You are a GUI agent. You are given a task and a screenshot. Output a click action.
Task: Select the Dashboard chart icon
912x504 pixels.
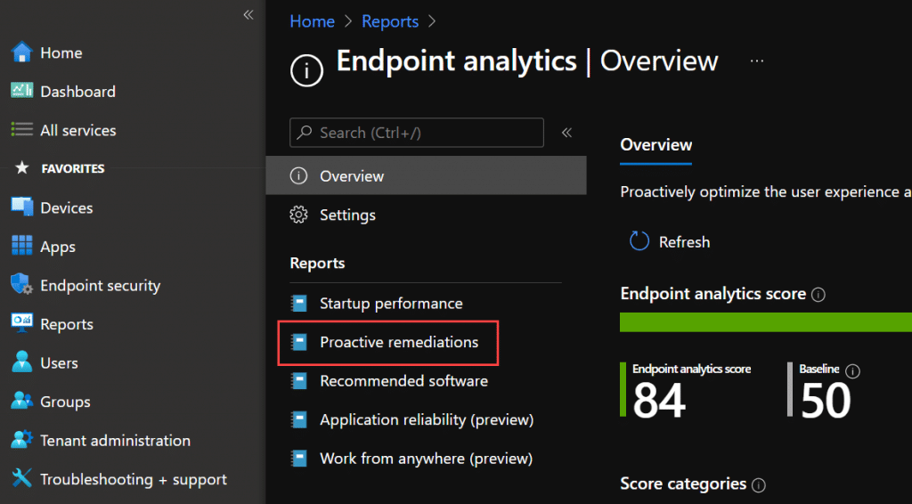22,91
